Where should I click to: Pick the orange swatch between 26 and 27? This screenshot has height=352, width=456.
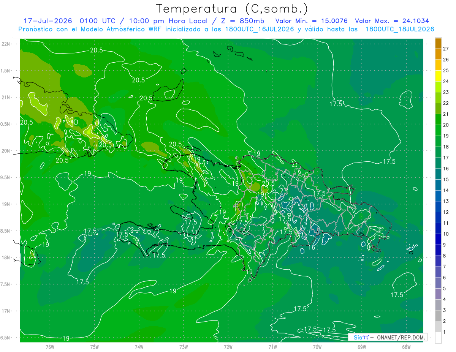[438, 54]
